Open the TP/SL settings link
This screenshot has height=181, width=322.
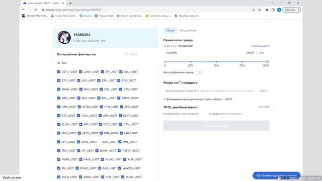pos(264,107)
